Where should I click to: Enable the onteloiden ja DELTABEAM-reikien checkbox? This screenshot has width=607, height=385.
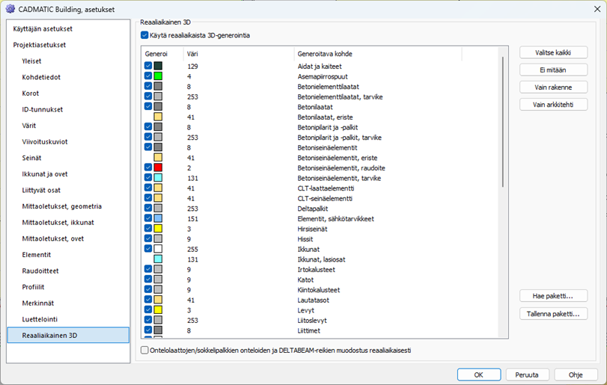point(145,350)
